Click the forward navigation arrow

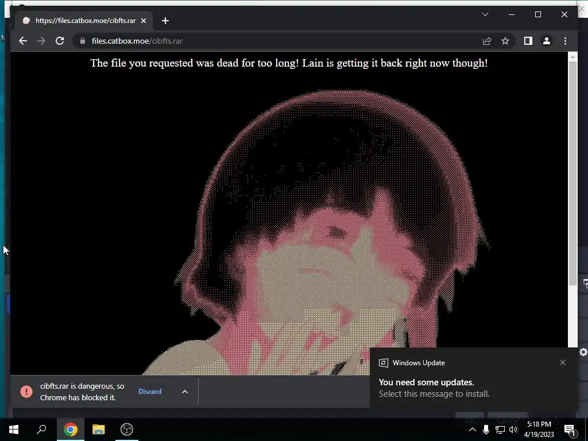pos(41,41)
